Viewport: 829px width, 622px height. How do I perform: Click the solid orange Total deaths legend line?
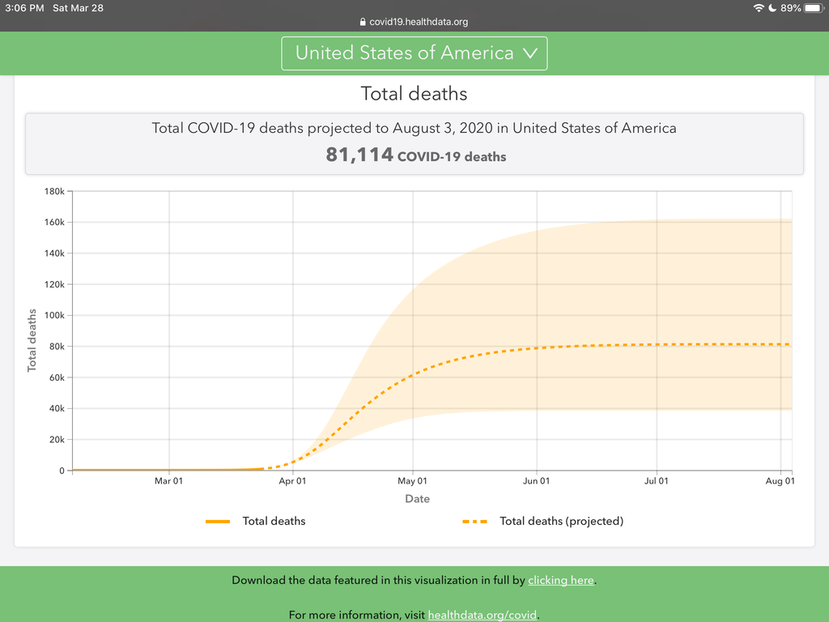[x=218, y=522]
